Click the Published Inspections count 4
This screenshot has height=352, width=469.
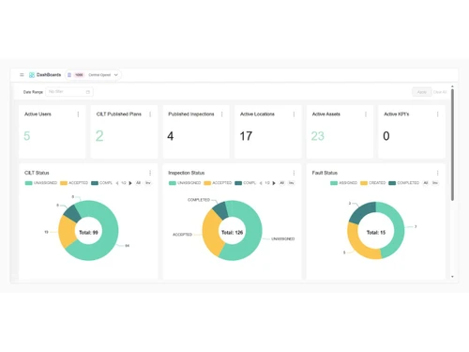click(x=171, y=136)
